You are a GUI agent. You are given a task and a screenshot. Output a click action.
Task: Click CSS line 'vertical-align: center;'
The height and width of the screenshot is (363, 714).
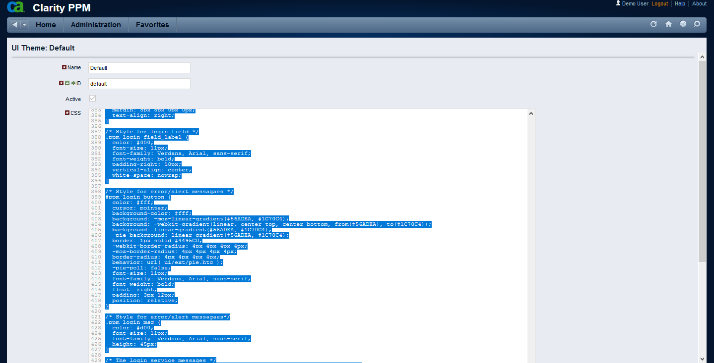tap(152, 170)
